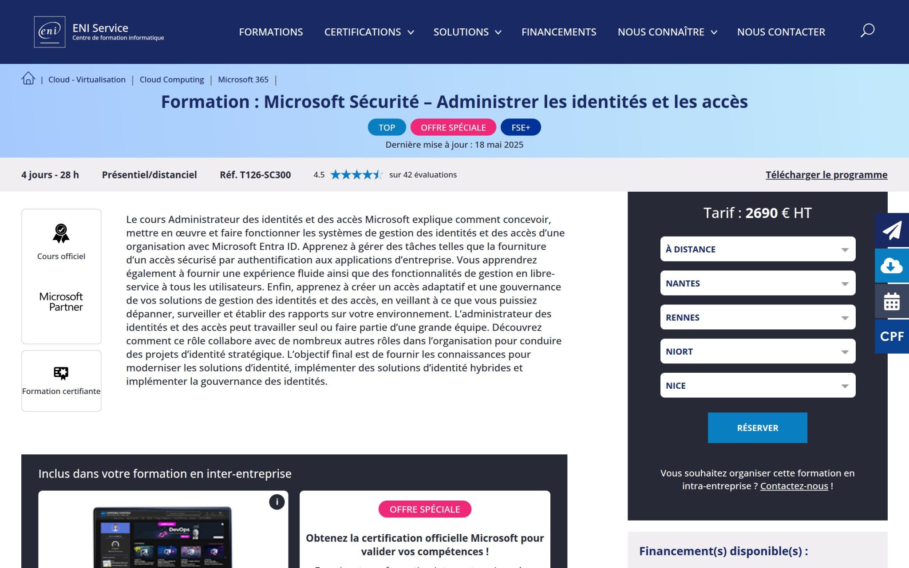Open NOUS CONNAÎTRE menu item
Image resolution: width=909 pixels, height=568 pixels.
(x=661, y=32)
